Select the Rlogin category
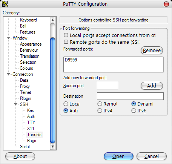Screen dimensions: 172x164 (26, 98)
